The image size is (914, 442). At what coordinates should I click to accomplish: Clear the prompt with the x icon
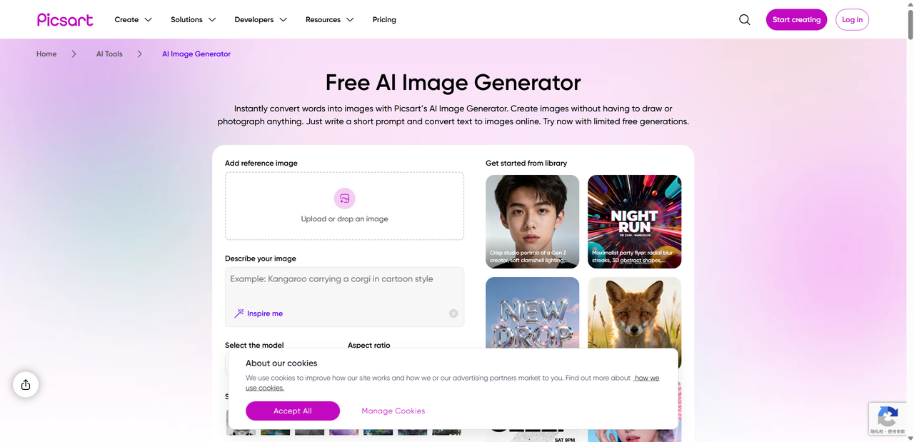[453, 313]
